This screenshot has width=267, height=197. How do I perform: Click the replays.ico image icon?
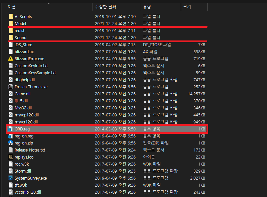point(11,157)
